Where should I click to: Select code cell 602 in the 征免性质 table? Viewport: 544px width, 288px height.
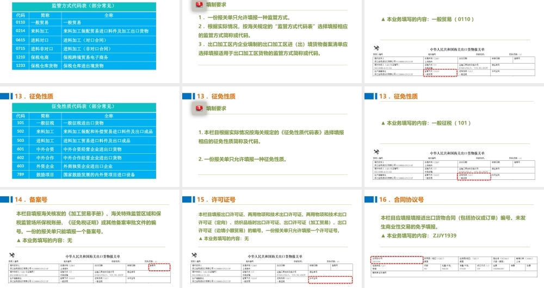click(21, 158)
